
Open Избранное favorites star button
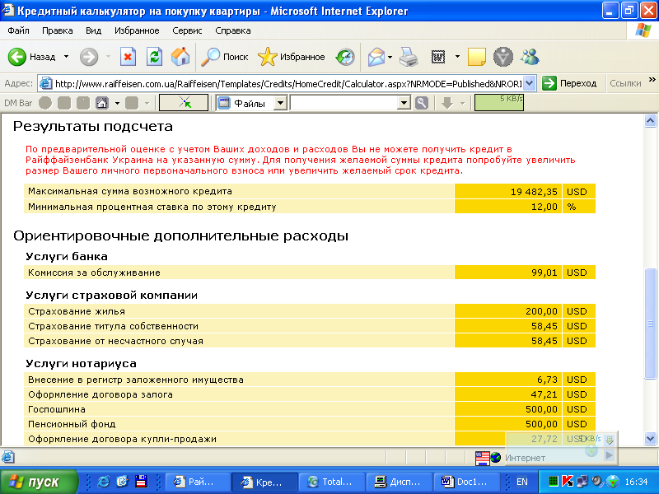click(x=292, y=57)
